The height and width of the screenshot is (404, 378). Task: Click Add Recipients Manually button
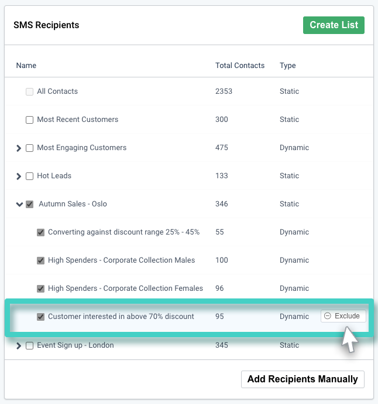tap(303, 379)
